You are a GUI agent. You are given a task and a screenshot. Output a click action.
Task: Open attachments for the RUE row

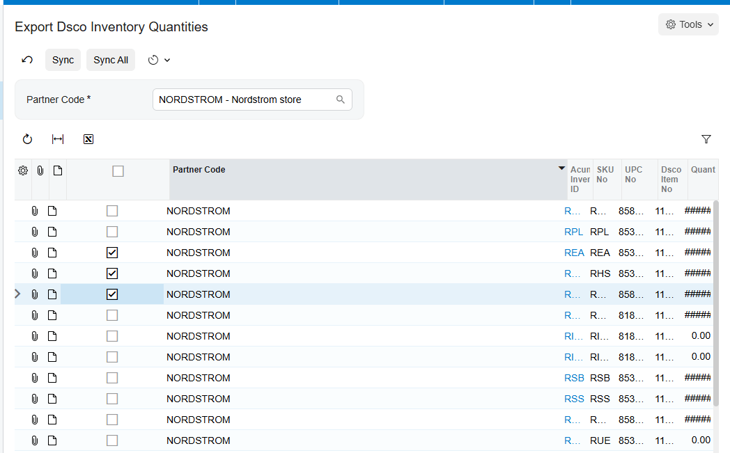34,440
